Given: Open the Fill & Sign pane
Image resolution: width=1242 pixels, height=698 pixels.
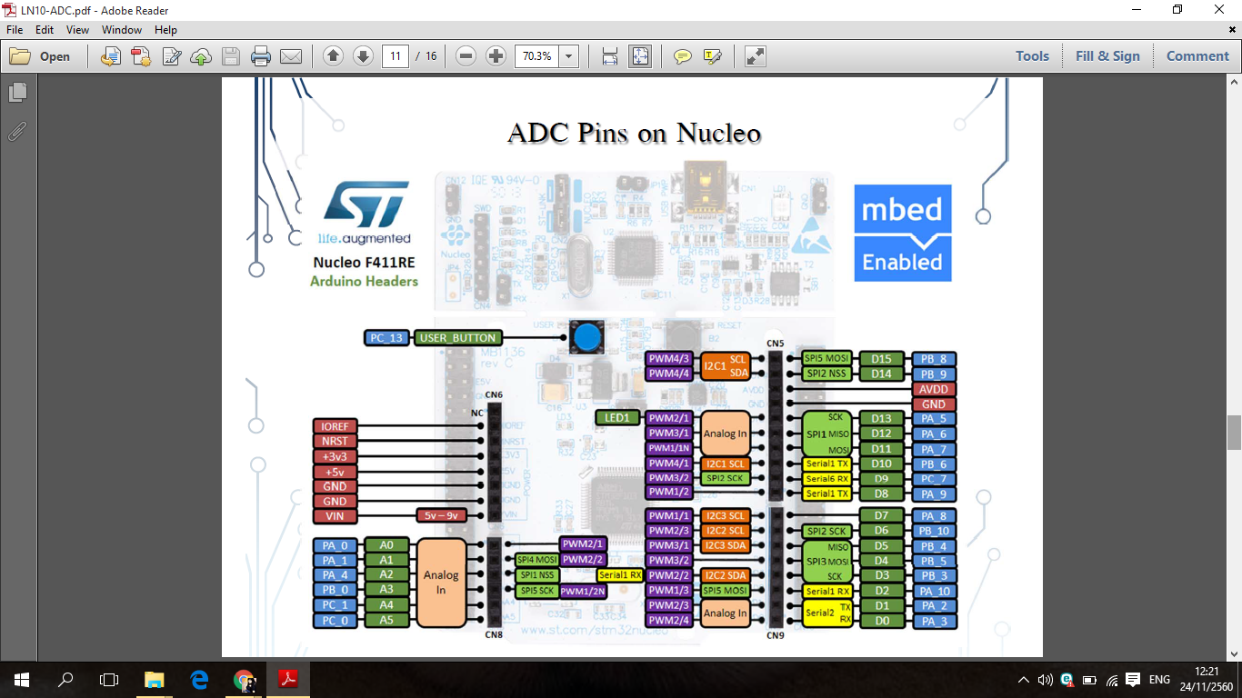Looking at the screenshot, I should [x=1107, y=56].
